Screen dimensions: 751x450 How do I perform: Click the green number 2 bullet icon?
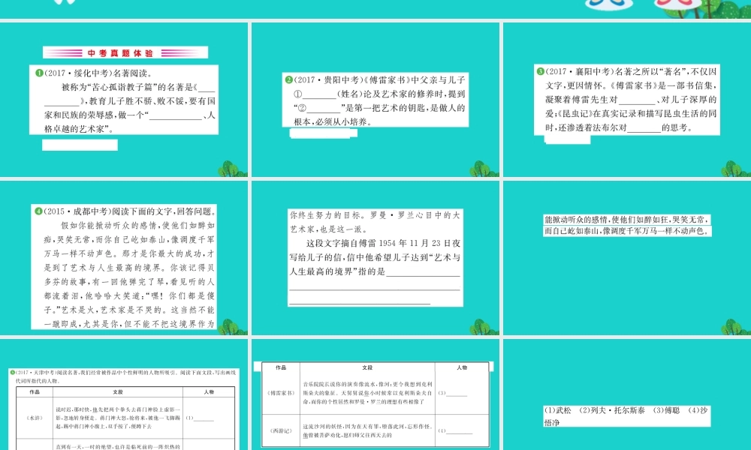tap(289, 79)
